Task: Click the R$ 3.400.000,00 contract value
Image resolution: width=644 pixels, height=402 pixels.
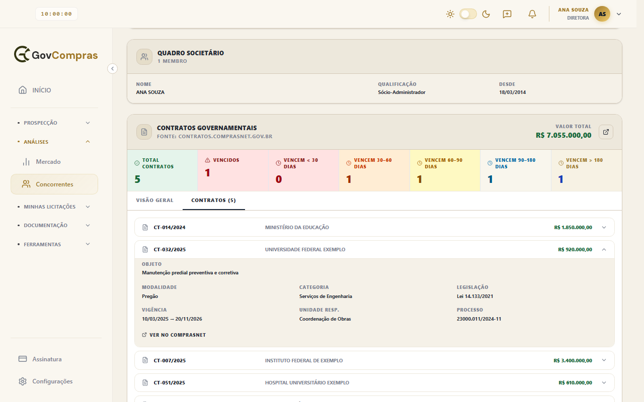Action: pyautogui.click(x=573, y=360)
